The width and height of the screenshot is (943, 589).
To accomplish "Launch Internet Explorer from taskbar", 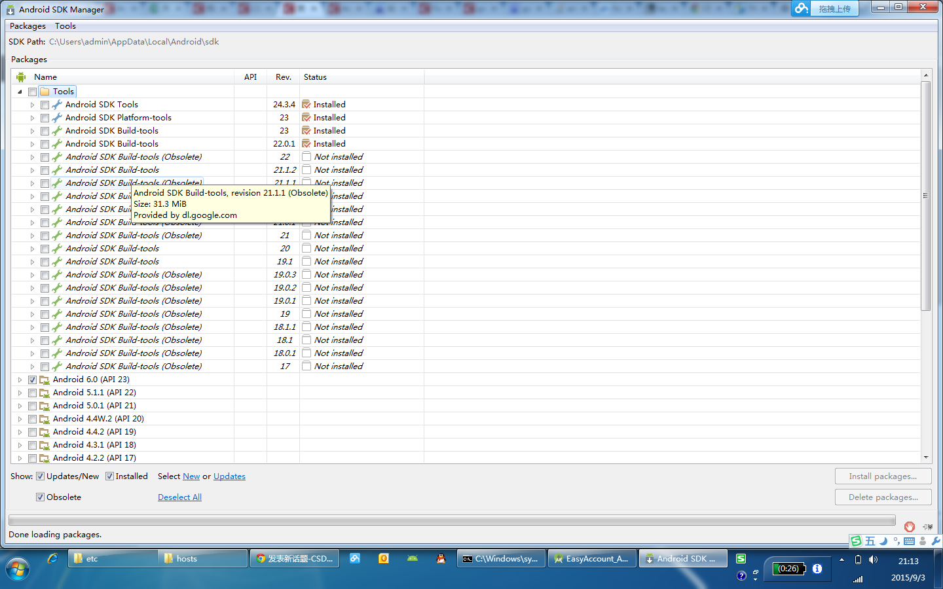I will (52, 558).
